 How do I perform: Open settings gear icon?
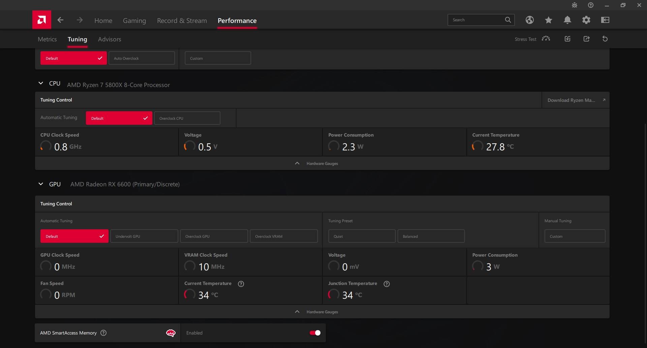pyautogui.click(x=586, y=20)
